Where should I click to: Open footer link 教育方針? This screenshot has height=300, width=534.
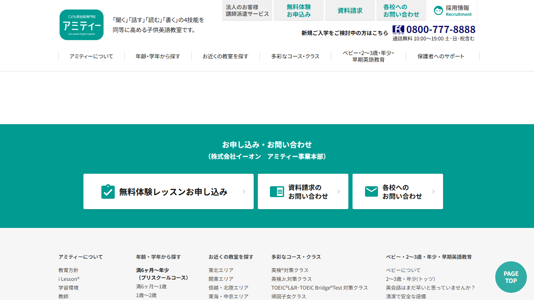pos(68,270)
